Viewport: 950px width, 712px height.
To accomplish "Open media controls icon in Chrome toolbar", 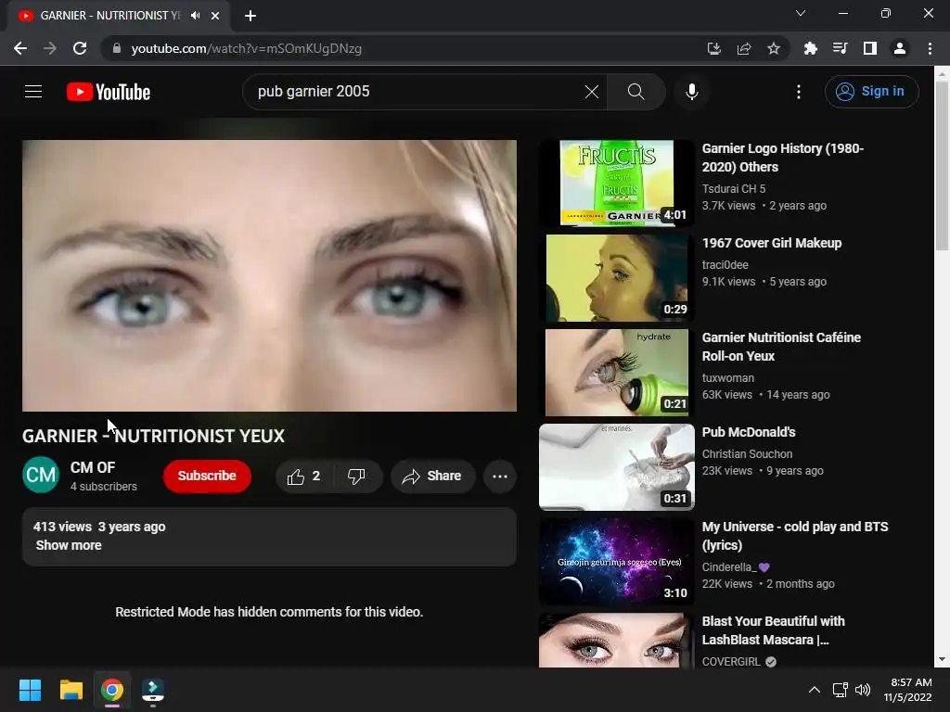I will [x=840, y=48].
